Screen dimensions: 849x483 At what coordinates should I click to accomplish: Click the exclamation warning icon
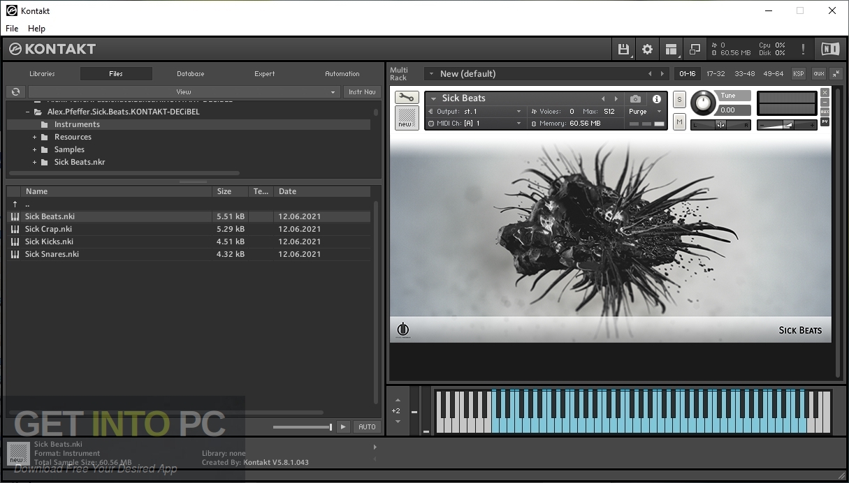tap(803, 49)
